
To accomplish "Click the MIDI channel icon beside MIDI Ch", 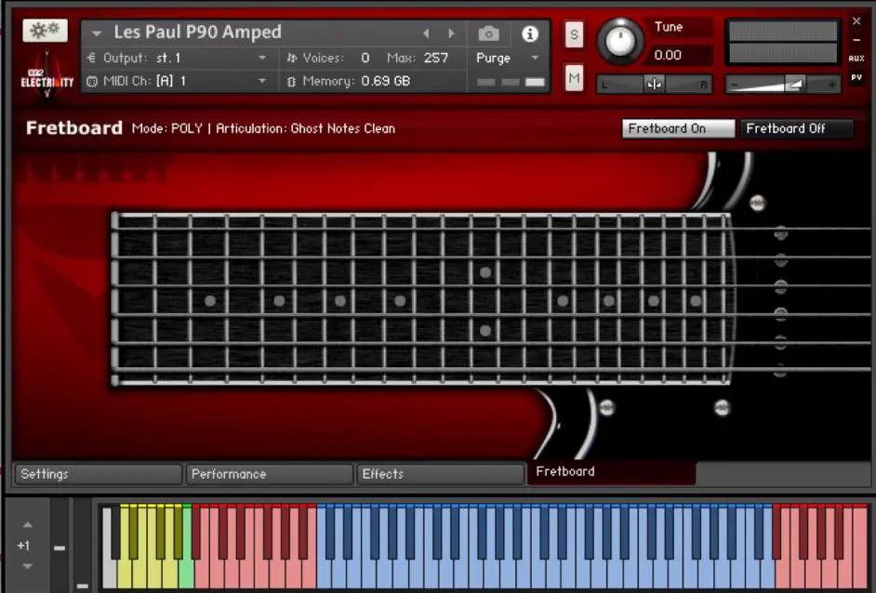I will point(92,82).
